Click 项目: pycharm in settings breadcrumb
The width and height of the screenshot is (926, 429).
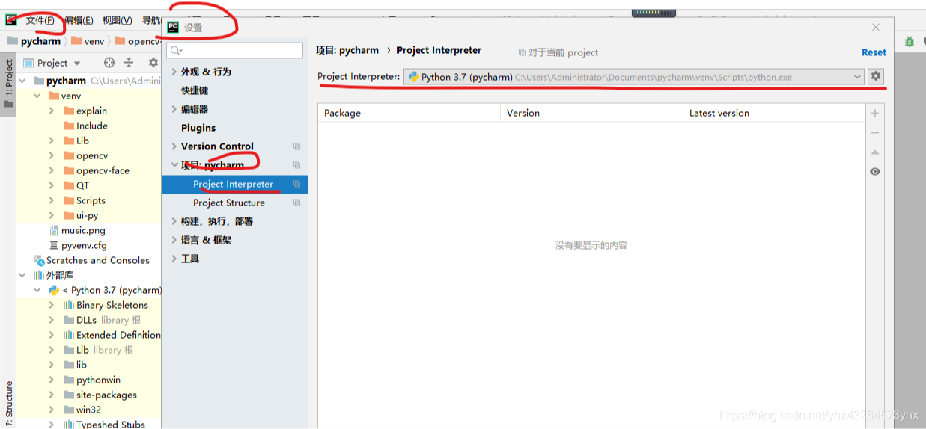(x=347, y=50)
